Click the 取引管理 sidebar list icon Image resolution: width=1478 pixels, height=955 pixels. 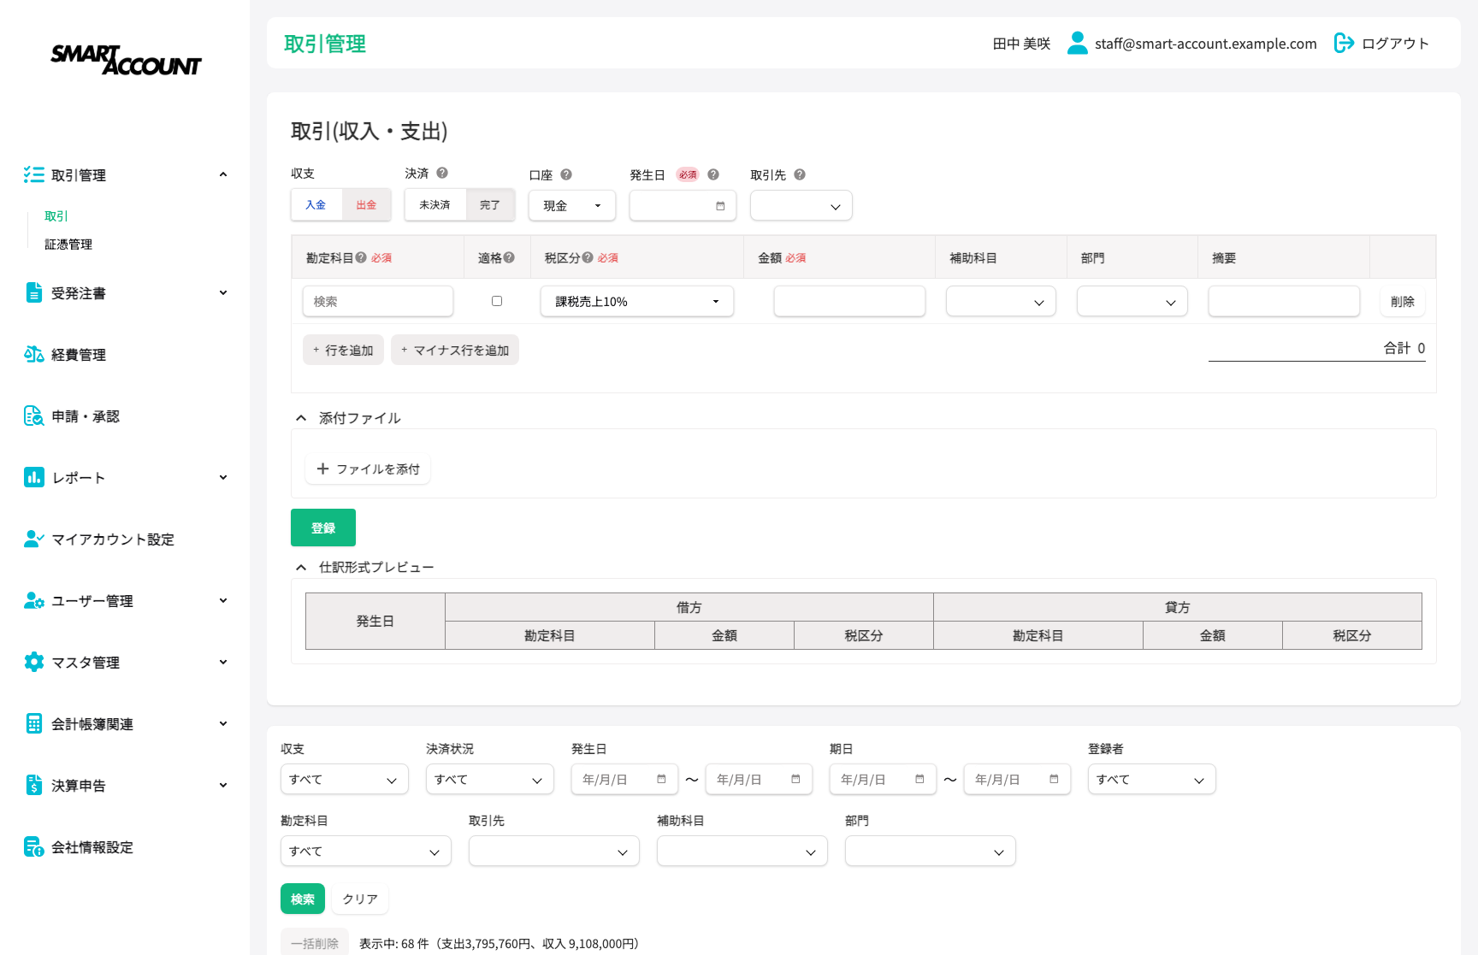(34, 174)
